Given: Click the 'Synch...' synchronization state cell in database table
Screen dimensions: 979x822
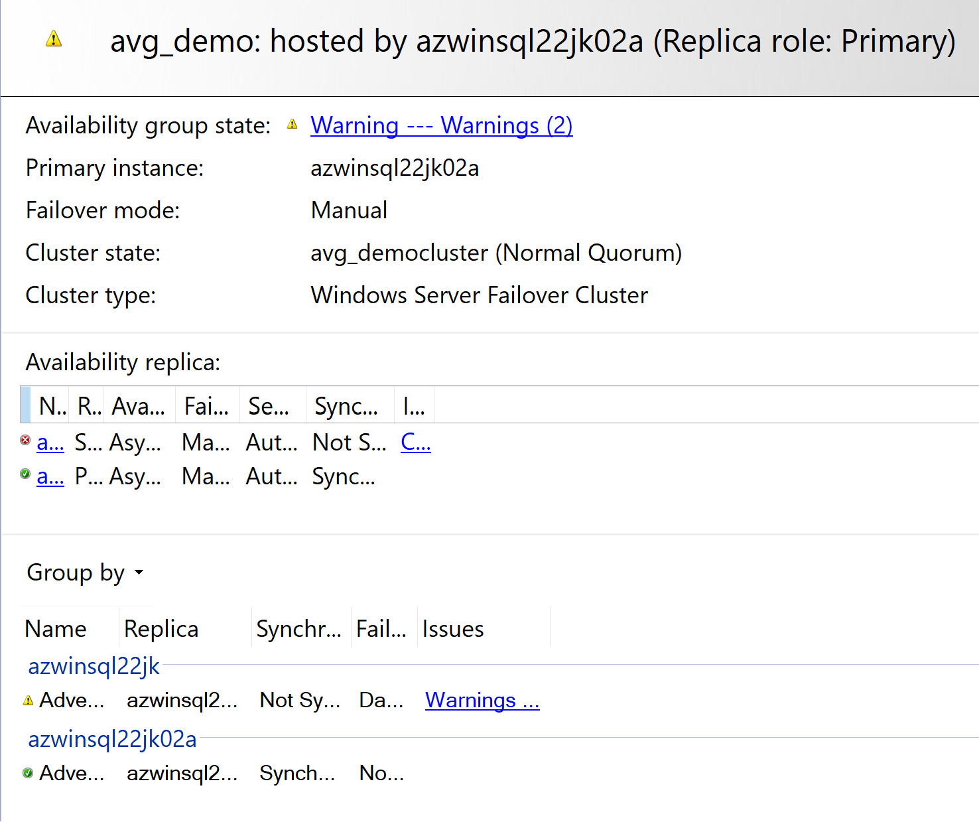Looking at the screenshot, I should pos(297,773).
